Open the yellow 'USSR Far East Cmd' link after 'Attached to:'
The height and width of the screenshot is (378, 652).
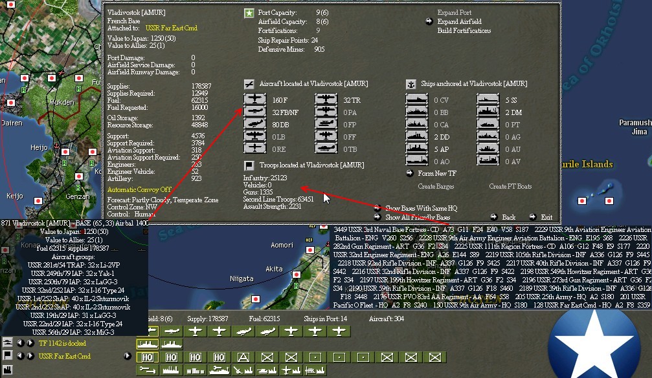point(172,28)
